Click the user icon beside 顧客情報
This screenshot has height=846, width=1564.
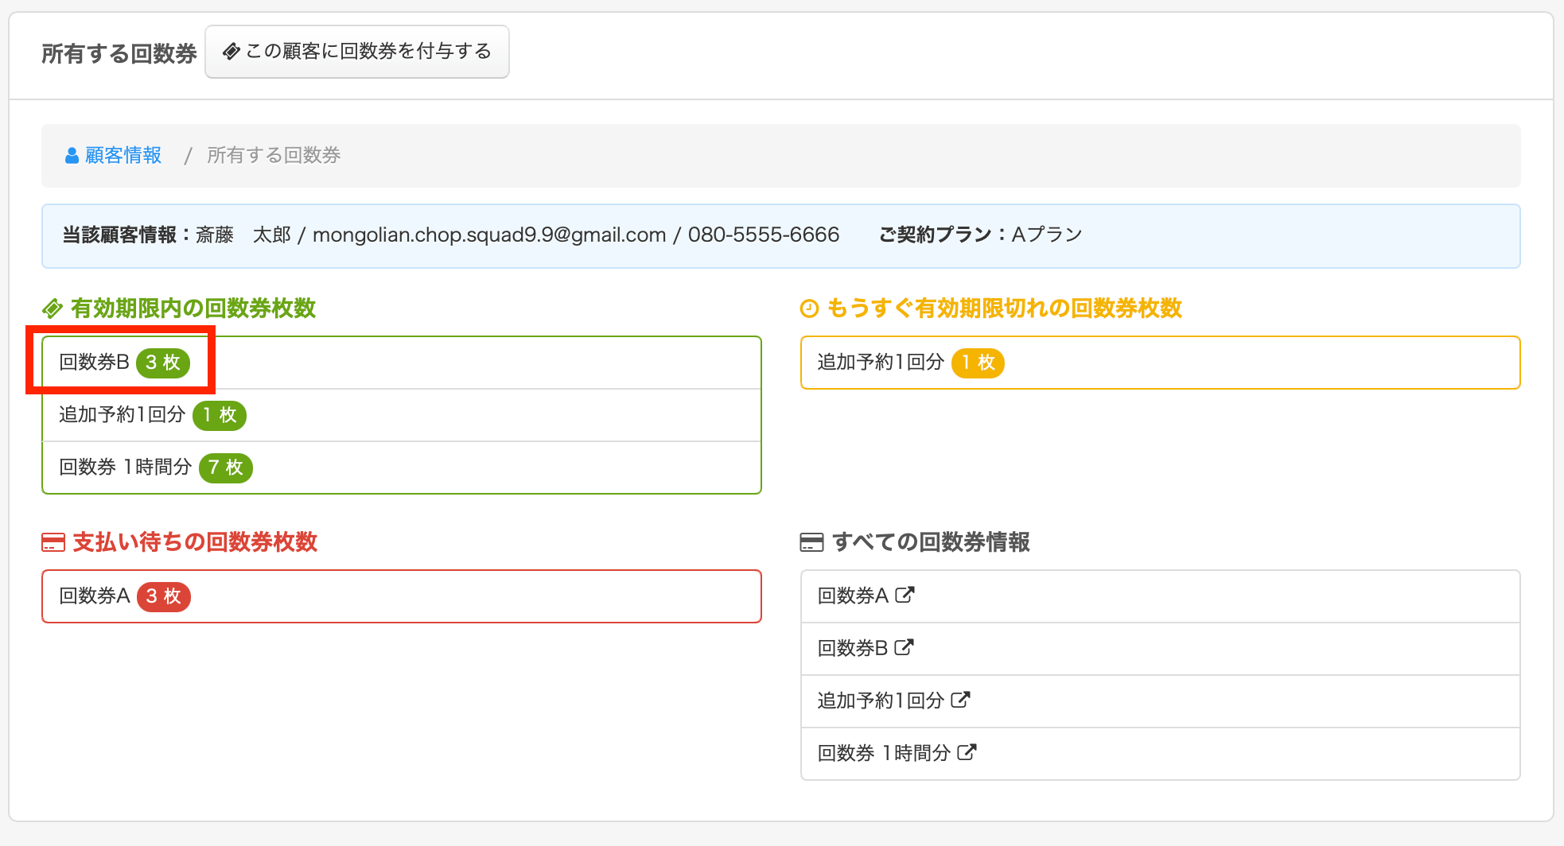(x=72, y=156)
